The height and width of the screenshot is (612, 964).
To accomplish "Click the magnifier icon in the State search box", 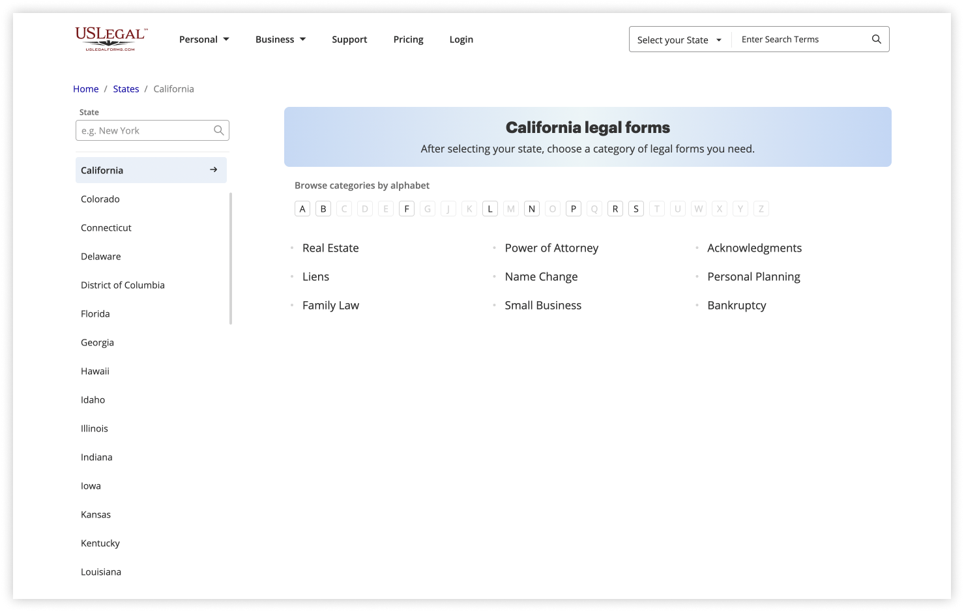I will coord(218,130).
